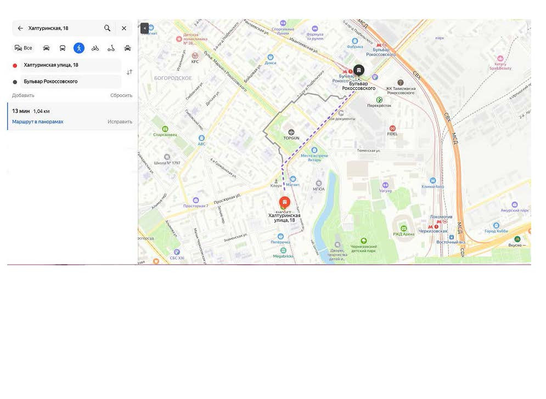Click the Kerury Spa&Beauty marker
This screenshot has width=546, height=399.
500,59
